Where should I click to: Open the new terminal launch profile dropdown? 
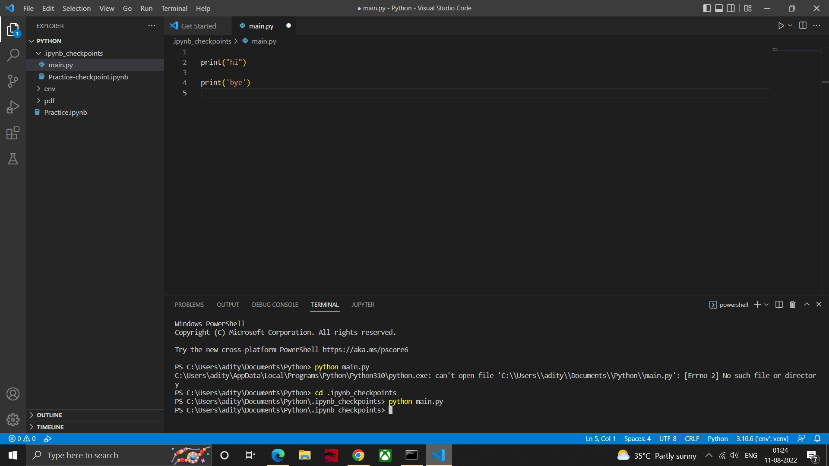pos(767,305)
